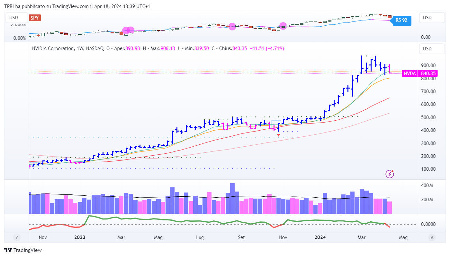
Task: Click the 2023 label on the time axis
Action: pos(80,237)
